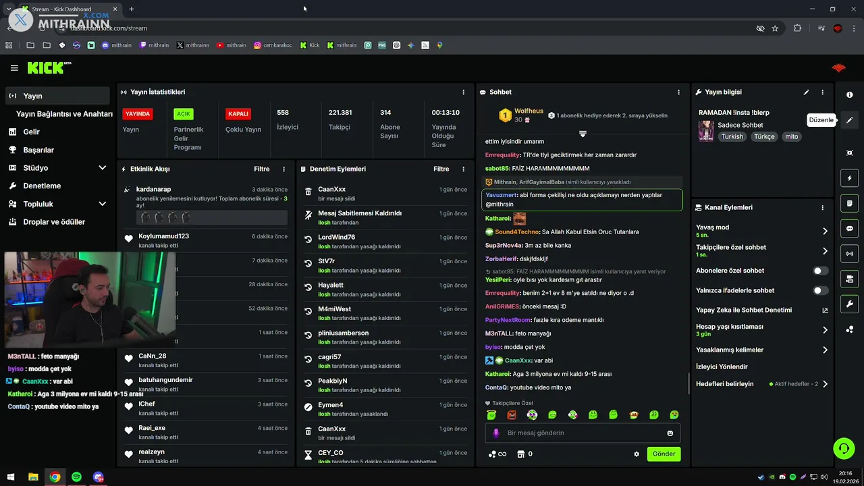Click the microphone icon in message box
Image resolution: width=864 pixels, height=486 pixels.
496,433
